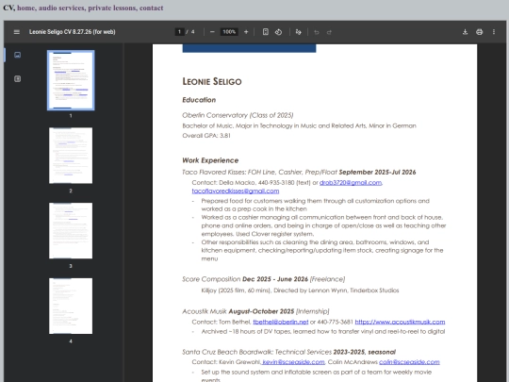This screenshot has width=509, height=382.
Task: Select the page 4 thumbnail
Action: click(71, 306)
